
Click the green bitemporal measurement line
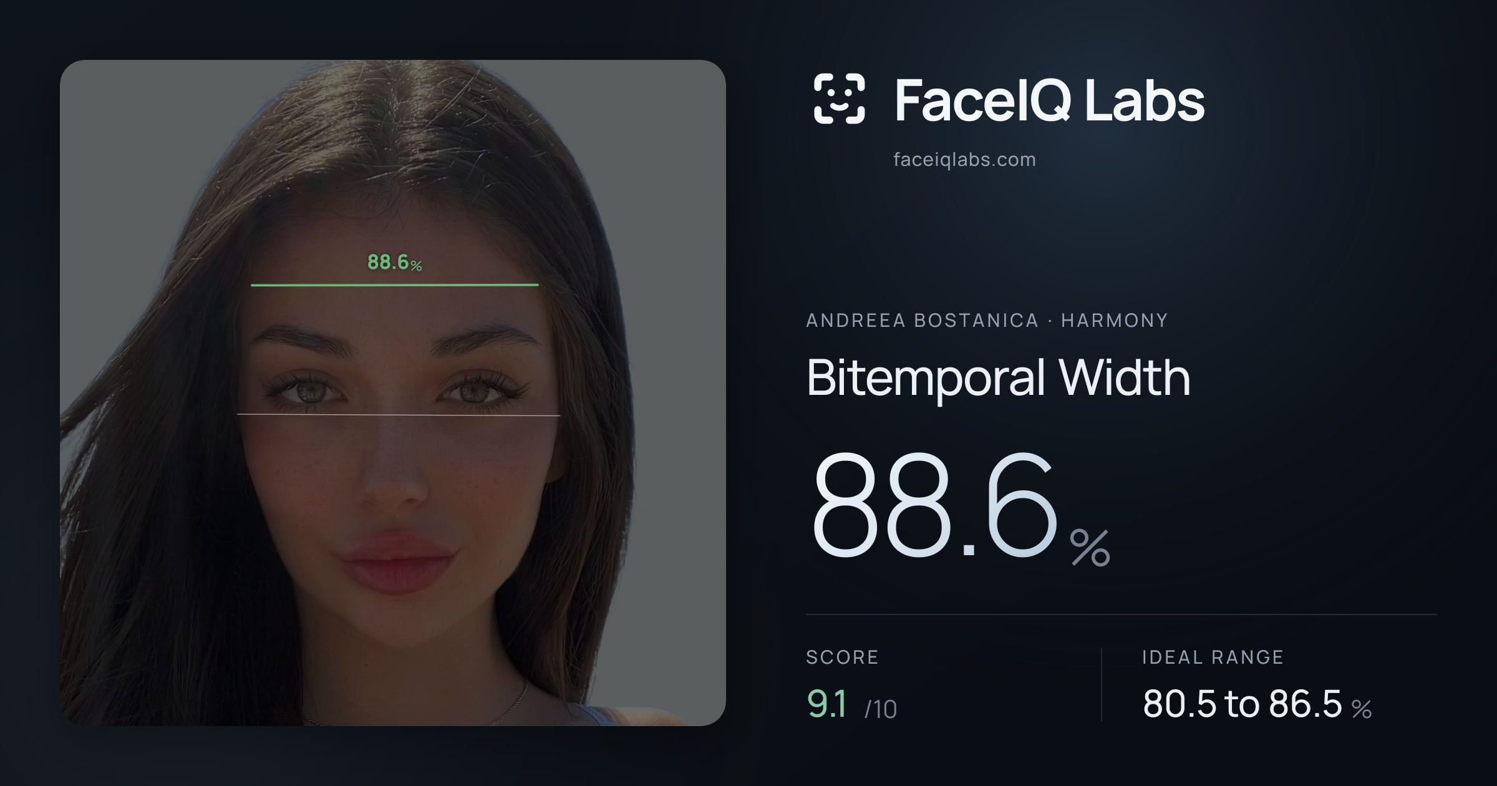pos(394,285)
